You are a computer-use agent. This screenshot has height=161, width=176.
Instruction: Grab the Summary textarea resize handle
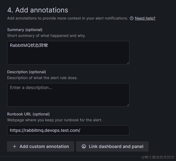[128, 63]
